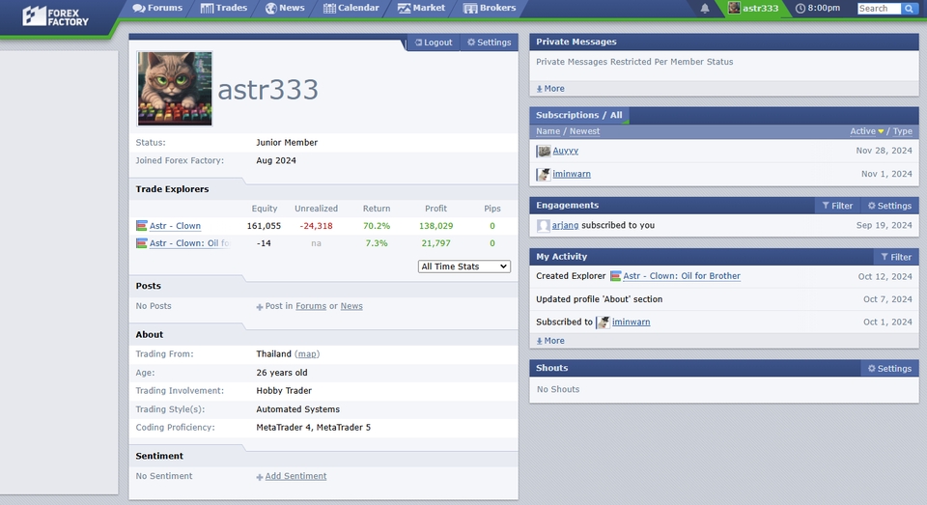Viewport: 927px width, 505px height.
Task: Open Auyyy subscription profile
Action: click(565, 151)
